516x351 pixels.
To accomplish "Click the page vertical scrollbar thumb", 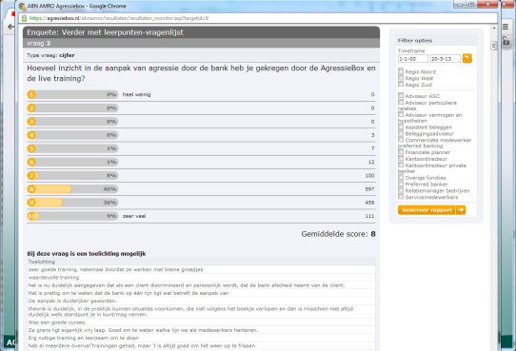I will [x=493, y=46].
